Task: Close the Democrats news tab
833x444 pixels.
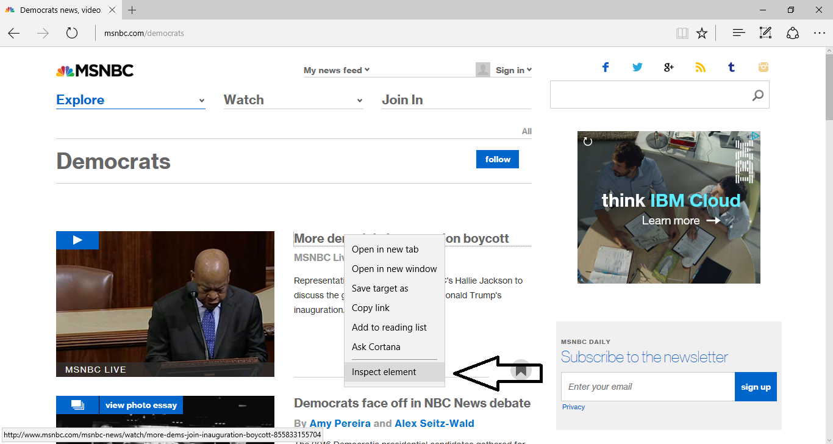Action: click(x=113, y=10)
